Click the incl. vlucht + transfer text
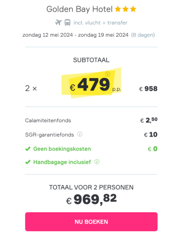The image size is (181, 236). point(100,23)
